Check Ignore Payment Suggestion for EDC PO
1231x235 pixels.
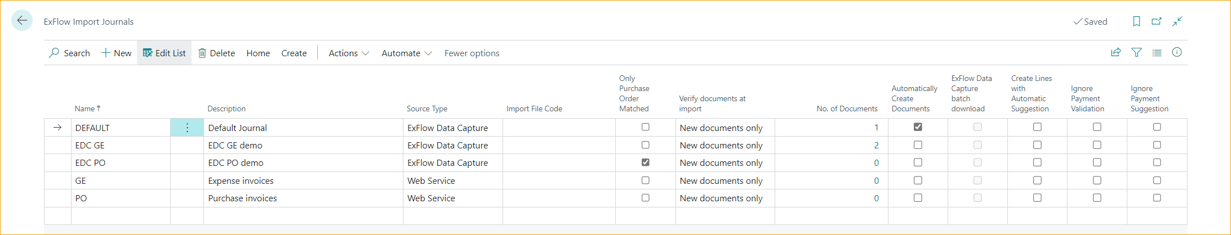pyautogui.click(x=1157, y=162)
